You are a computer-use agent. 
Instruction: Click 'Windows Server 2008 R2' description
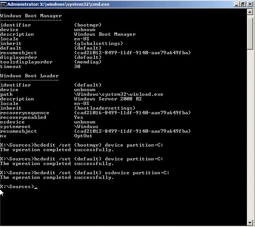[108, 99]
